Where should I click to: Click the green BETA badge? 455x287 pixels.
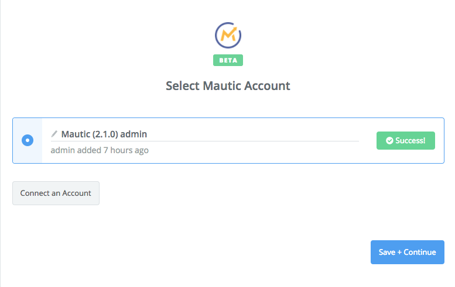click(228, 60)
